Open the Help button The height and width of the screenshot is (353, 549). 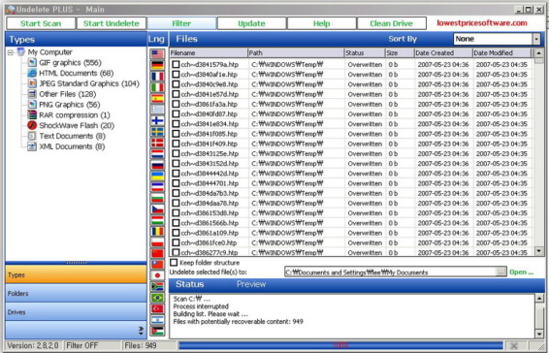321,23
